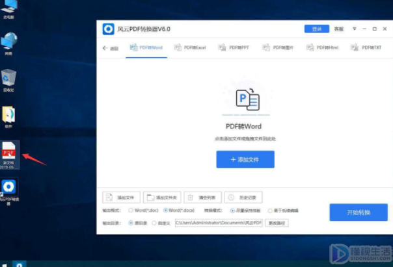Select the easy editing conversion mode
Screen dimensions: 393x267
[x=283, y=210]
